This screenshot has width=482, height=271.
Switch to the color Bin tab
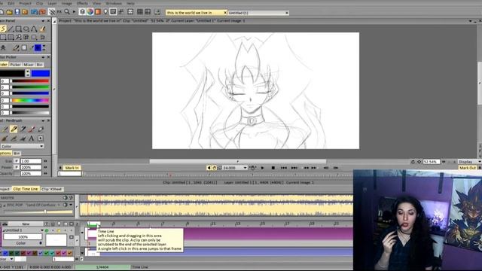40,65
